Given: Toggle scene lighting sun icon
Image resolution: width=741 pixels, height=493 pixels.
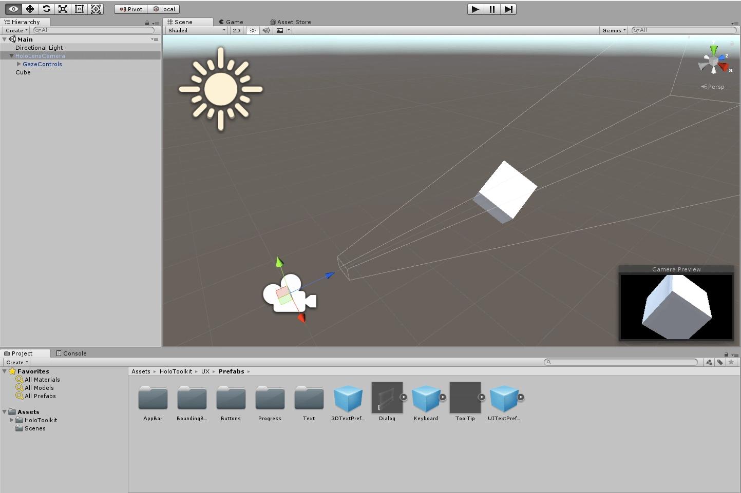Looking at the screenshot, I should tap(253, 30).
